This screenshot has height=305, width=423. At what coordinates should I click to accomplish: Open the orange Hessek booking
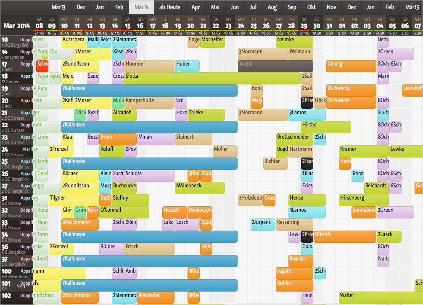pos(174,212)
